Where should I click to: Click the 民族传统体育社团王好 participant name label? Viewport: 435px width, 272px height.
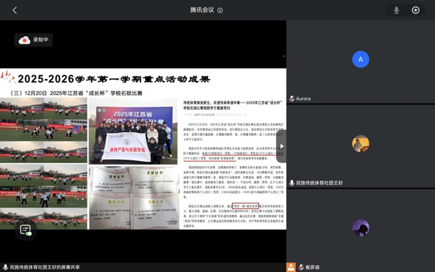coord(325,183)
